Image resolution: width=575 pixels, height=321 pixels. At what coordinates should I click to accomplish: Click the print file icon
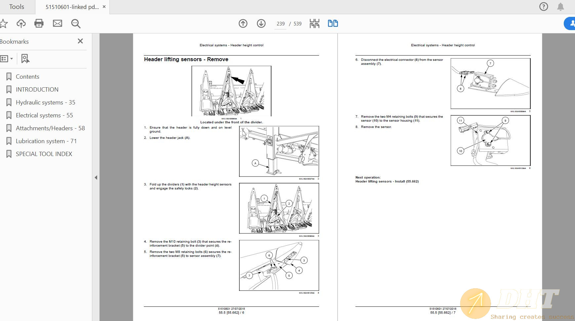[x=39, y=23]
